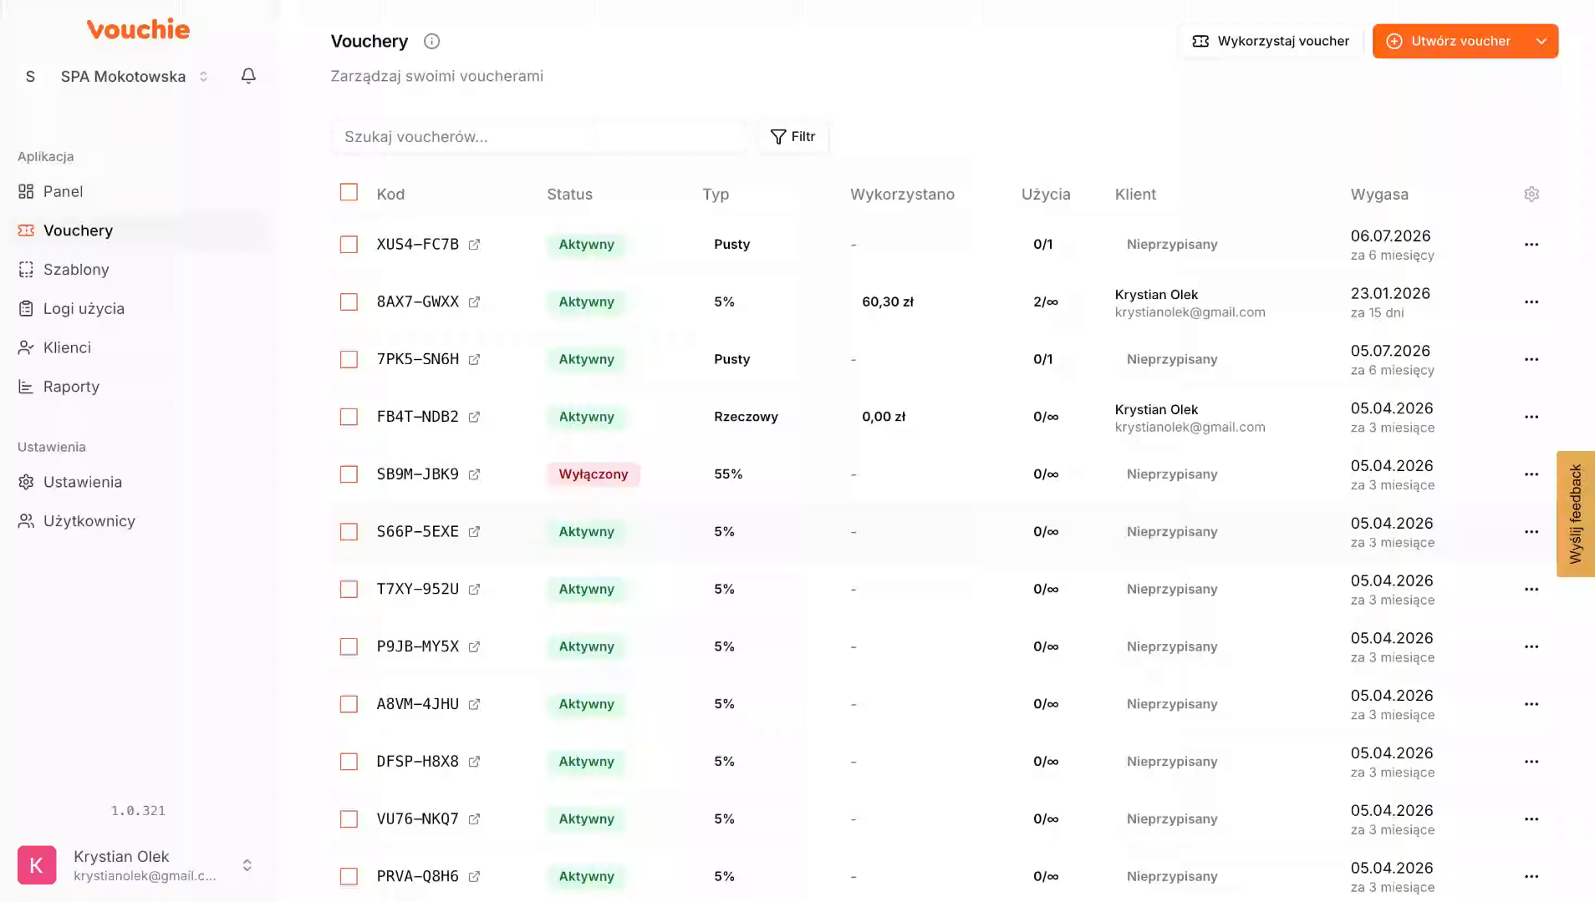This screenshot has width=1595, height=902.
Task: Open the Utwórz voucher dropdown arrow
Action: 1541,41
